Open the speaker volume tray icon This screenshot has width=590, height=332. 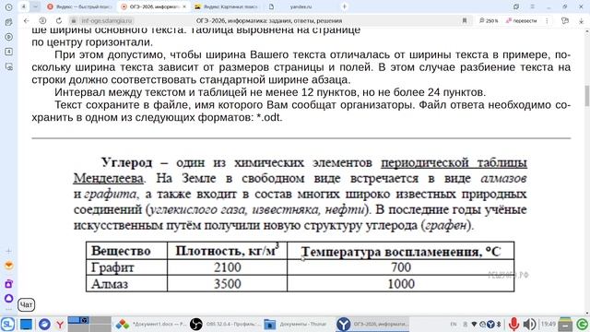(x=529, y=324)
